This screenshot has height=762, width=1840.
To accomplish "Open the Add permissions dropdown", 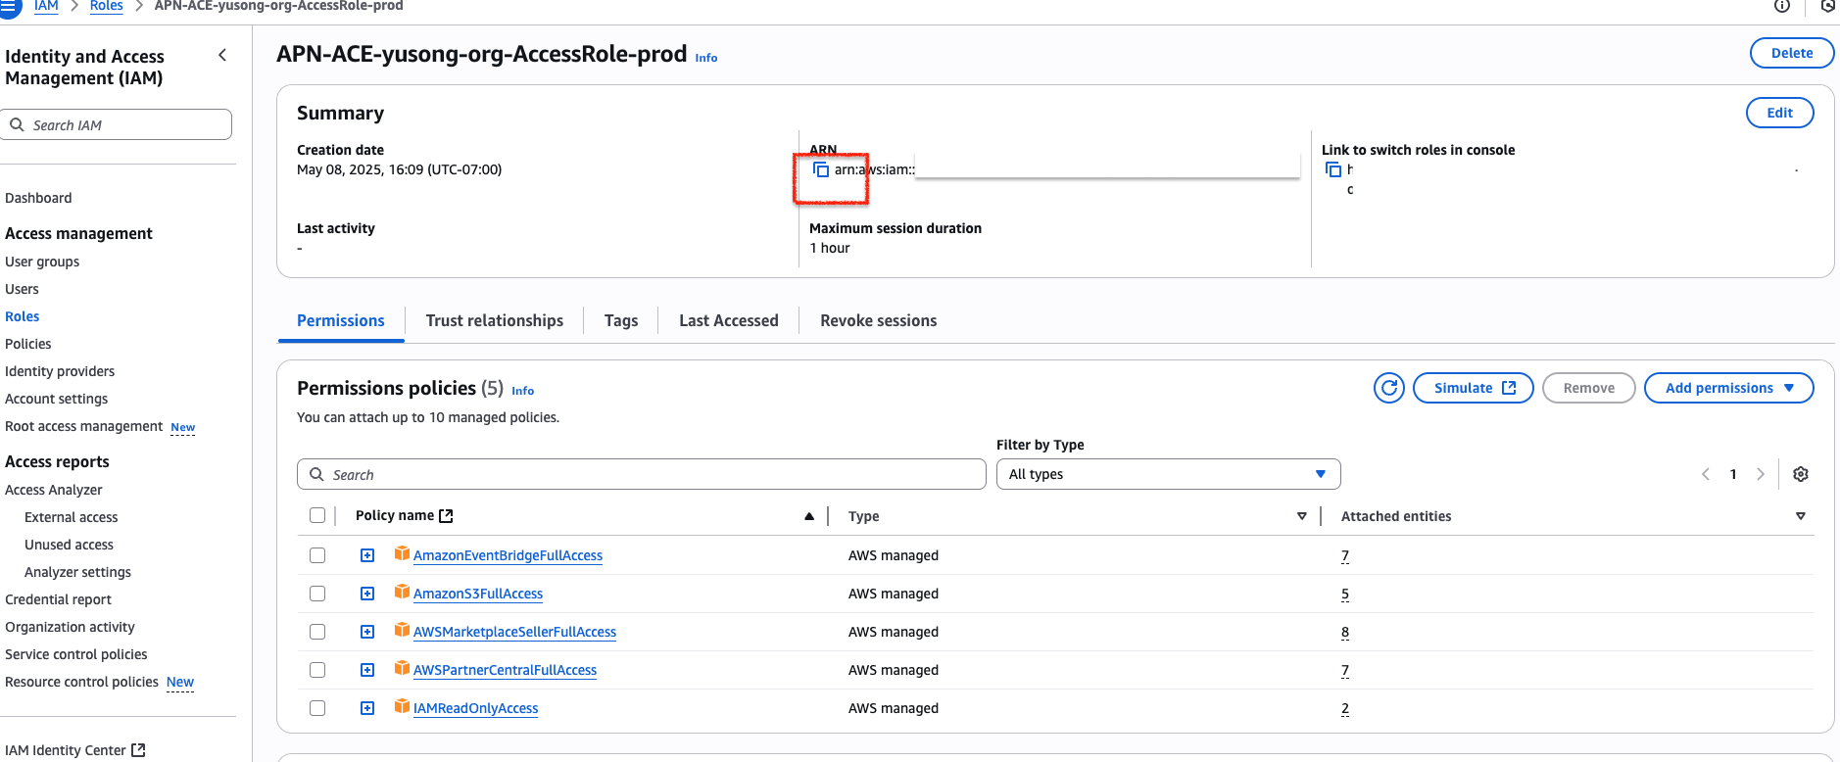I will (1728, 388).
